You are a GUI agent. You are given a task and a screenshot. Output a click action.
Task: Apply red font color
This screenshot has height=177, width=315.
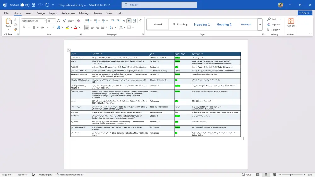point(76,27)
